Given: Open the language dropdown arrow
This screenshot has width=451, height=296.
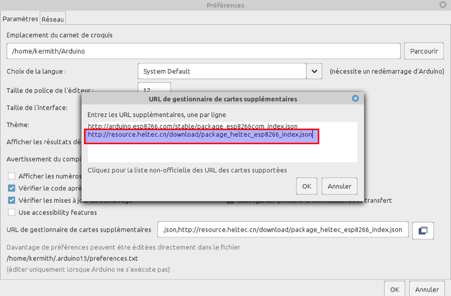Looking at the screenshot, I should pos(314,72).
